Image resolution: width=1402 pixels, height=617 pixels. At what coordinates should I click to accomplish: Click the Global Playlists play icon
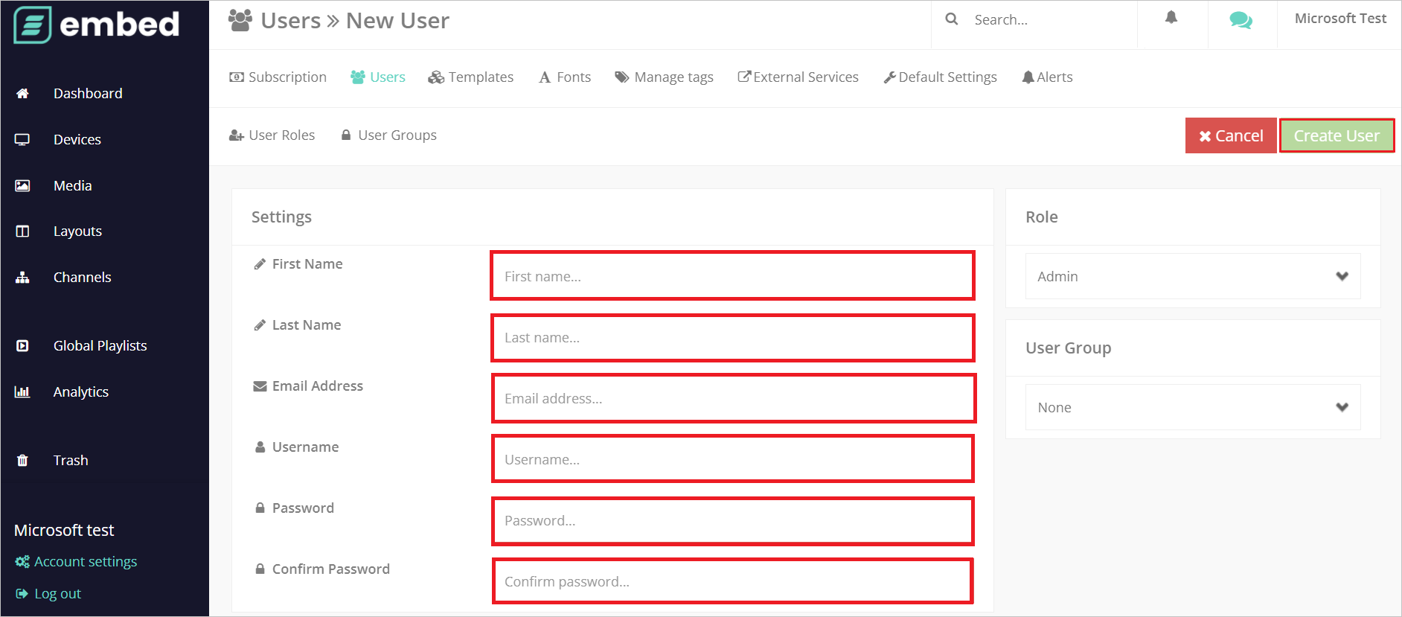(22, 346)
